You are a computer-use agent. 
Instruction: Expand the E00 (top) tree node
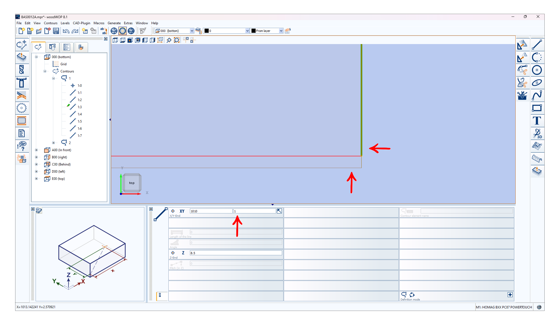click(36, 179)
